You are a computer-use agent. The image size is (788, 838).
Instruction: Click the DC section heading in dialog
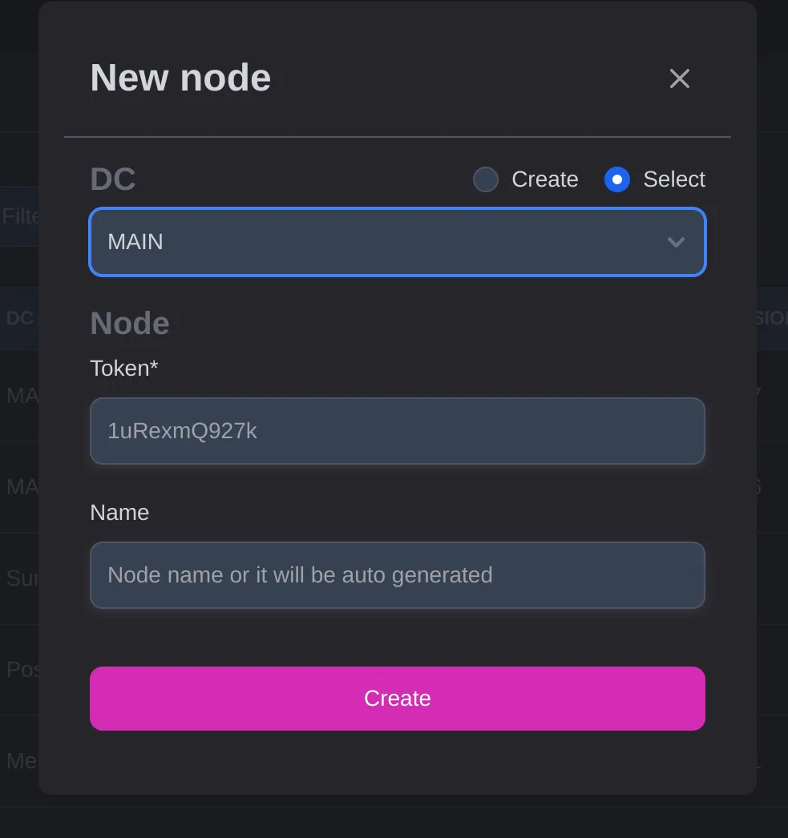pos(113,179)
